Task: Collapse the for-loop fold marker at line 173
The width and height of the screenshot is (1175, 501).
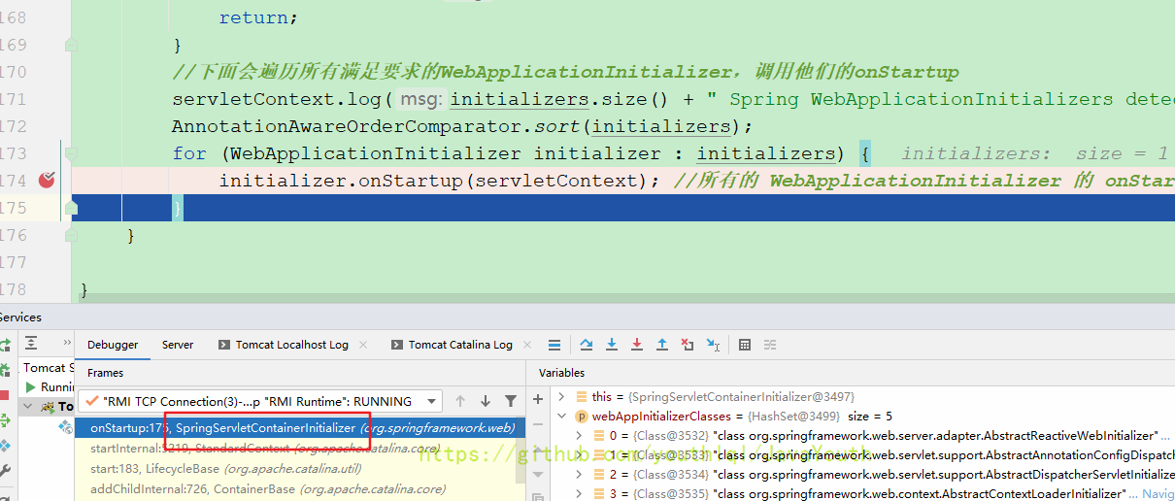Action: [x=70, y=153]
